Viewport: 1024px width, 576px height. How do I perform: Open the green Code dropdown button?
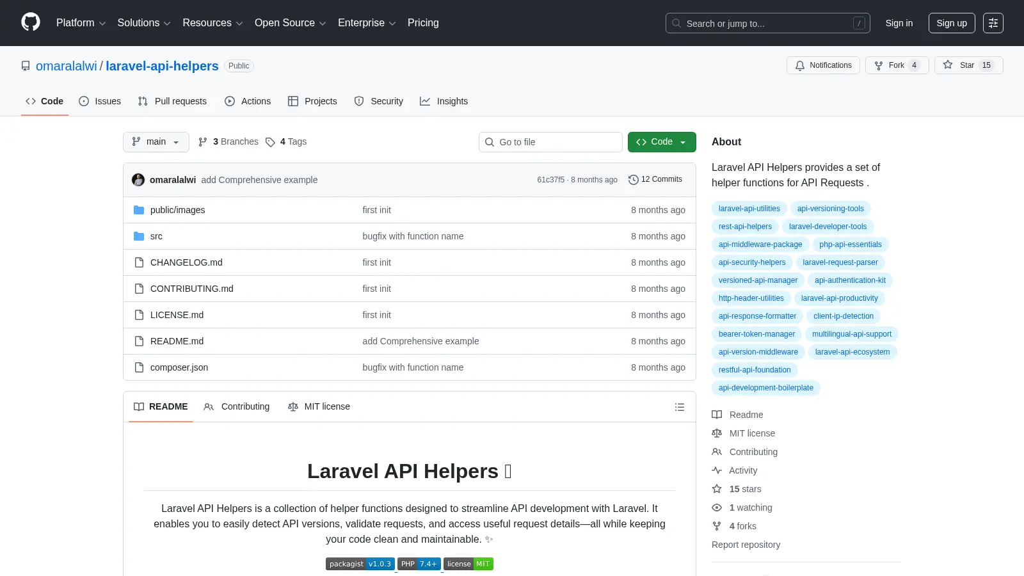pyautogui.click(x=662, y=142)
